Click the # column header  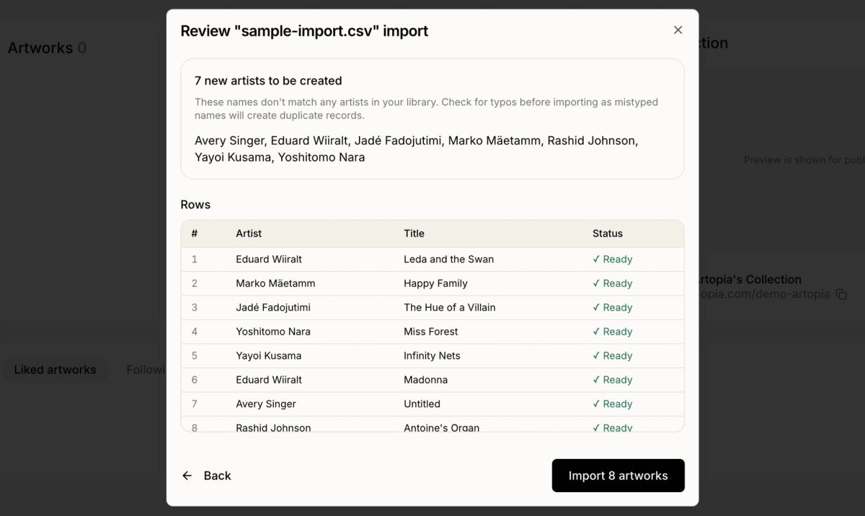(x=195, y=233)
